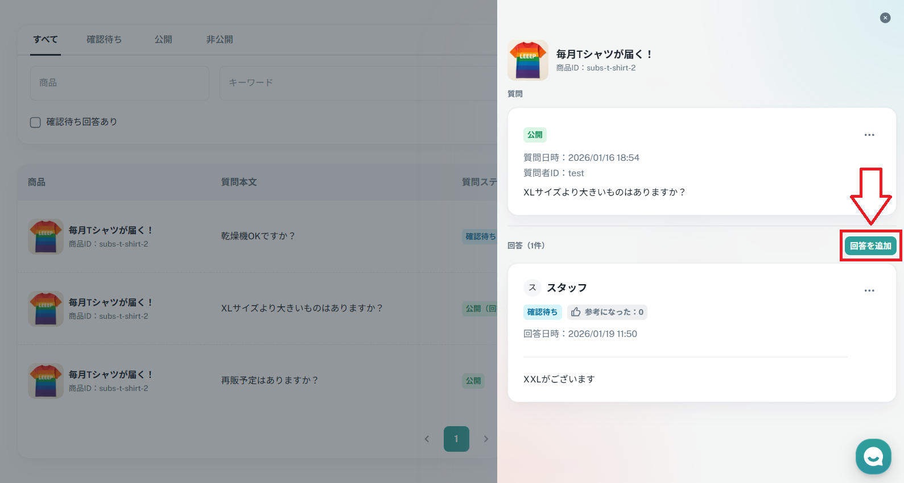
Task: Select the 公開 tab
Action: click(163, 39)
